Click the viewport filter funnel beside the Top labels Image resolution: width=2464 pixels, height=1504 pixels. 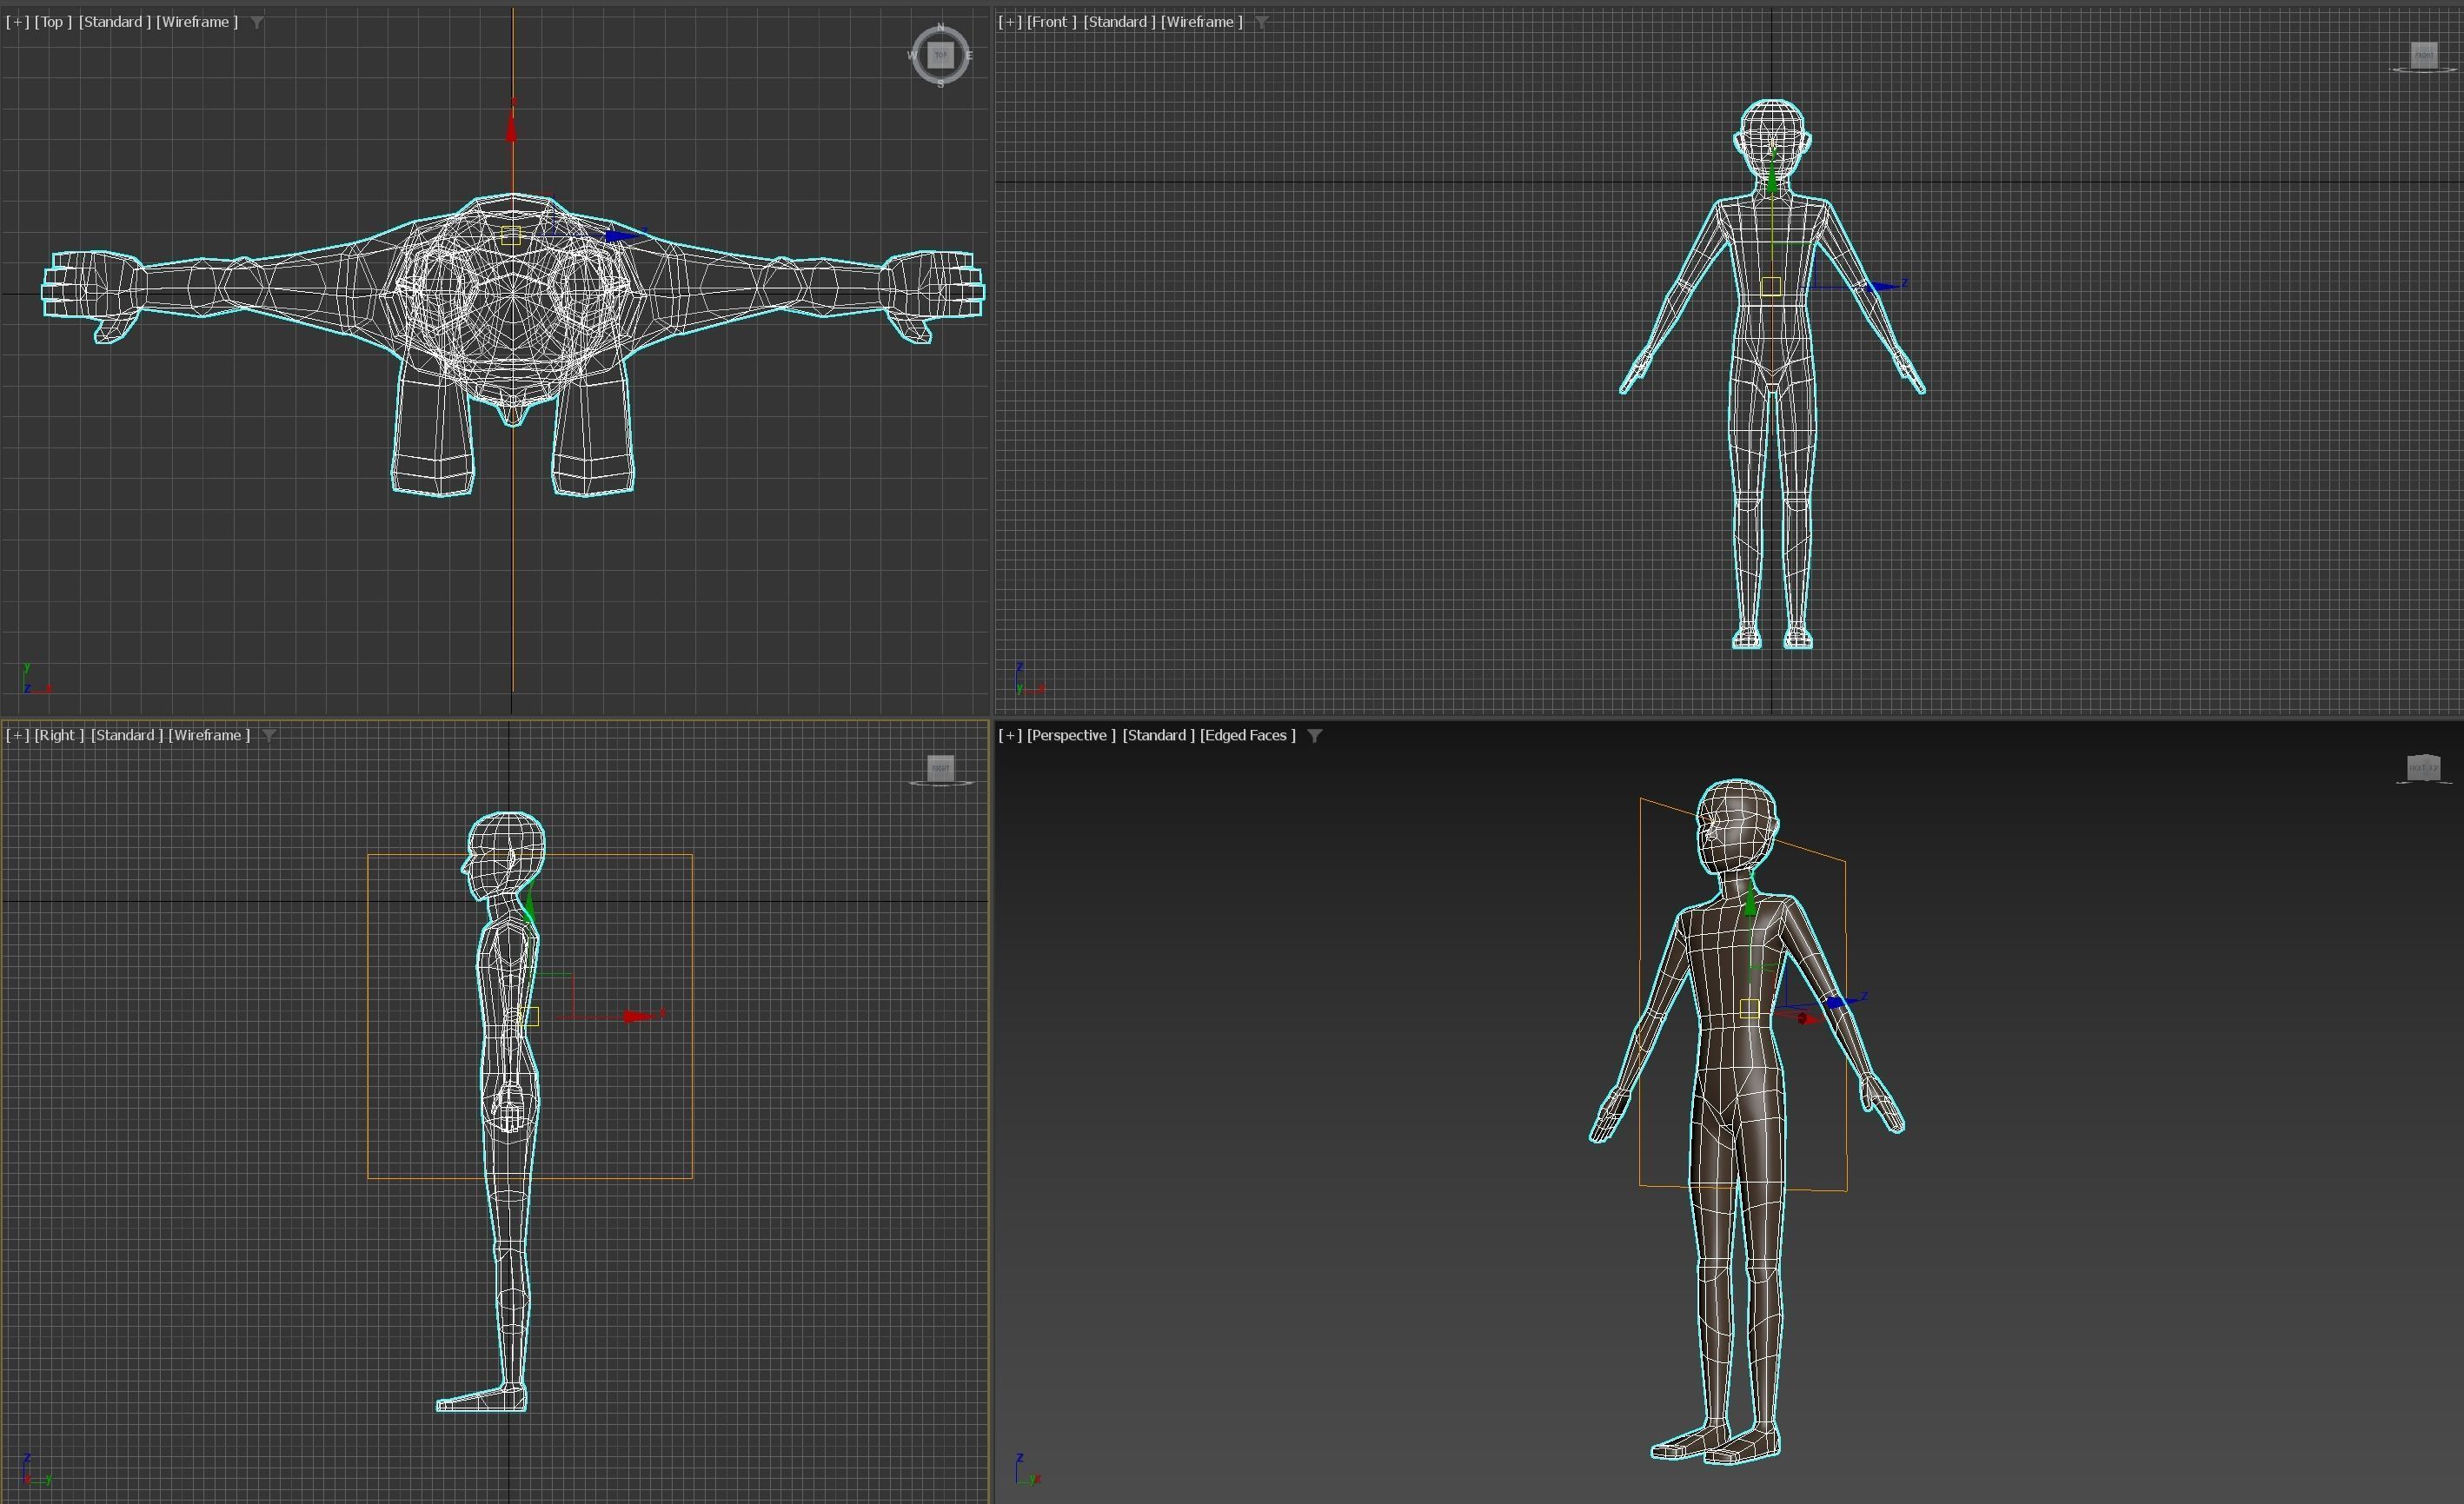(x=259, y=21)
